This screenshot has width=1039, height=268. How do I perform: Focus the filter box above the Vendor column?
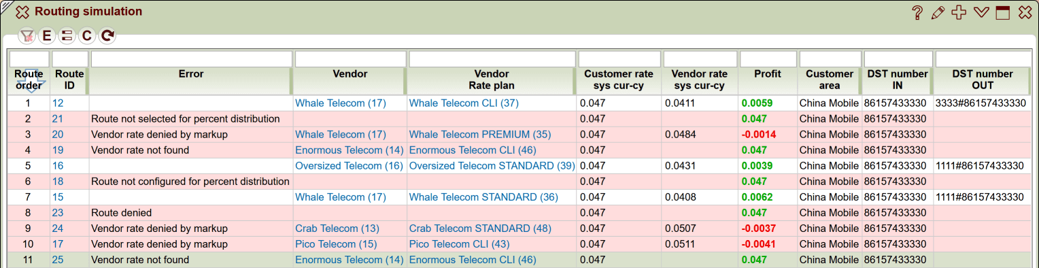click(x=350, y=59)
